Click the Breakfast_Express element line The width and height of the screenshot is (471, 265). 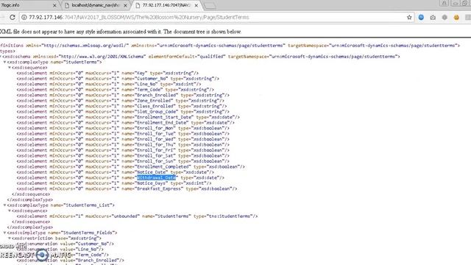click(x=127, y=188)
